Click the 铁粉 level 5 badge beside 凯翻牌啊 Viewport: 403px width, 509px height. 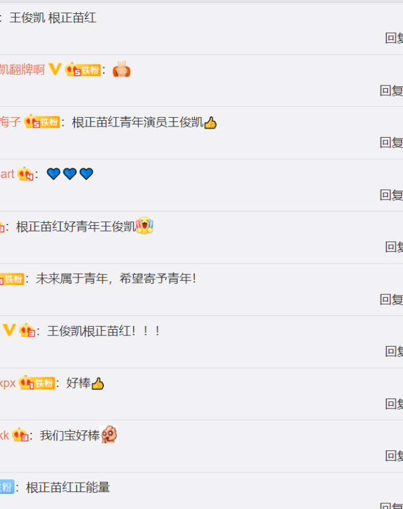coord(83,70)
